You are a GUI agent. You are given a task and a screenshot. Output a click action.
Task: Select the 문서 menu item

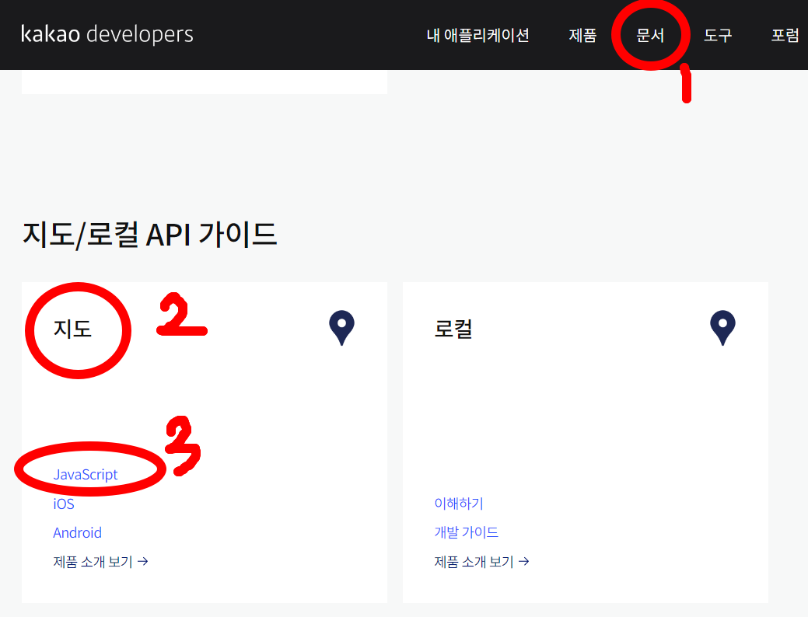point(650,35)
